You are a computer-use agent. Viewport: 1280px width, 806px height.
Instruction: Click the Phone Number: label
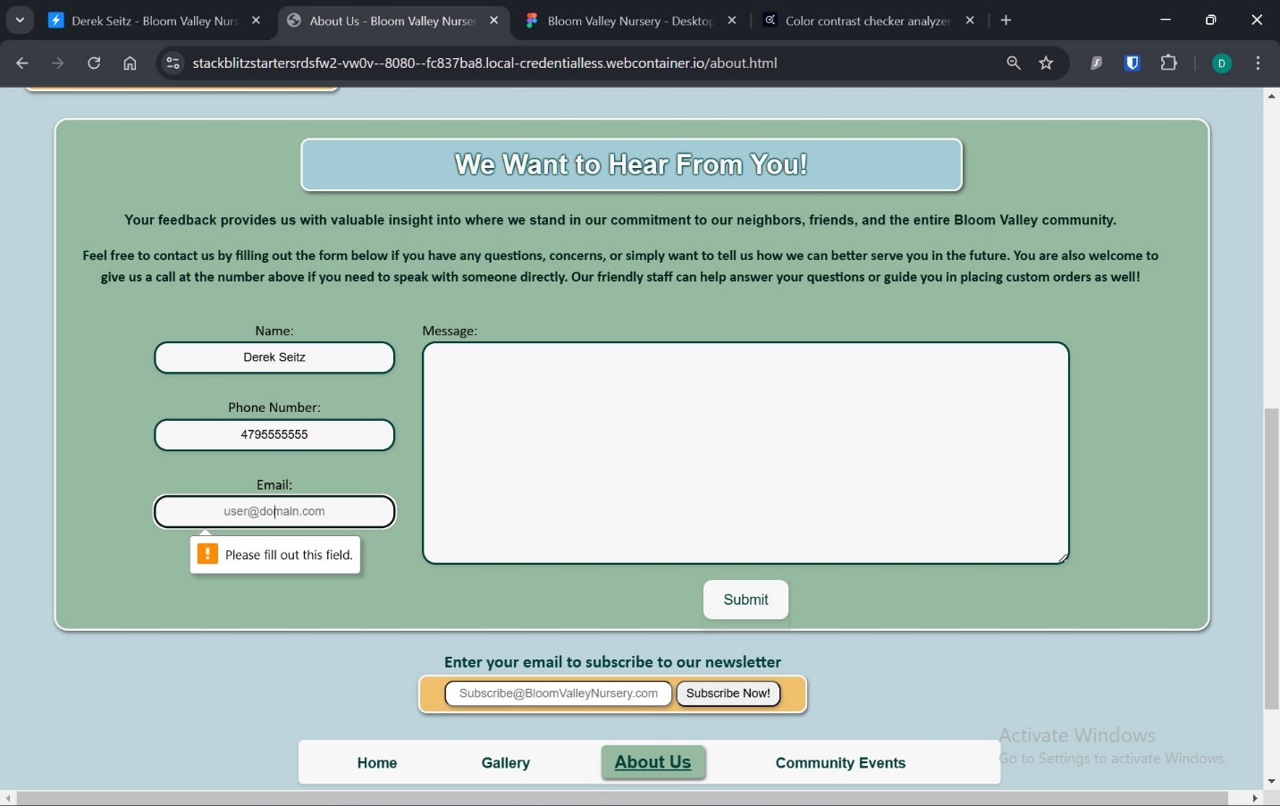tap(274, 407)
